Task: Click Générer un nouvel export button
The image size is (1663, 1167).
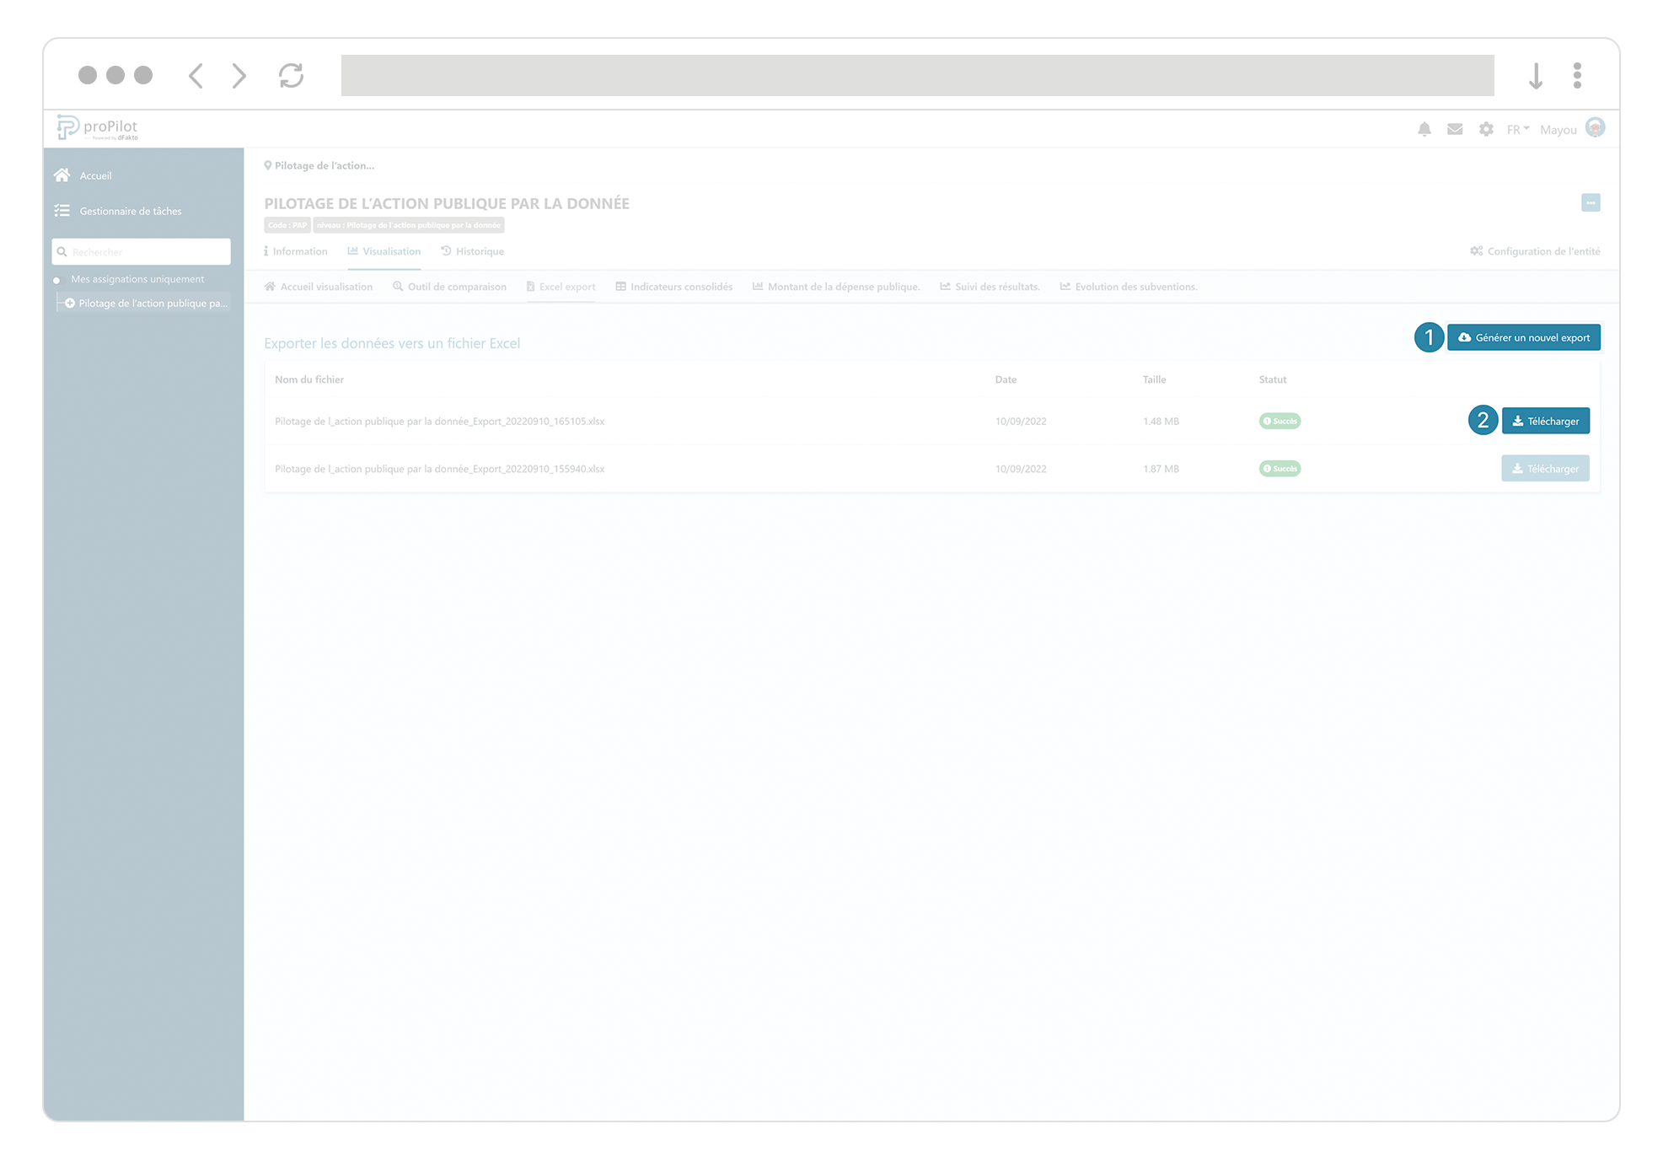Action: tap(1523, 337)
